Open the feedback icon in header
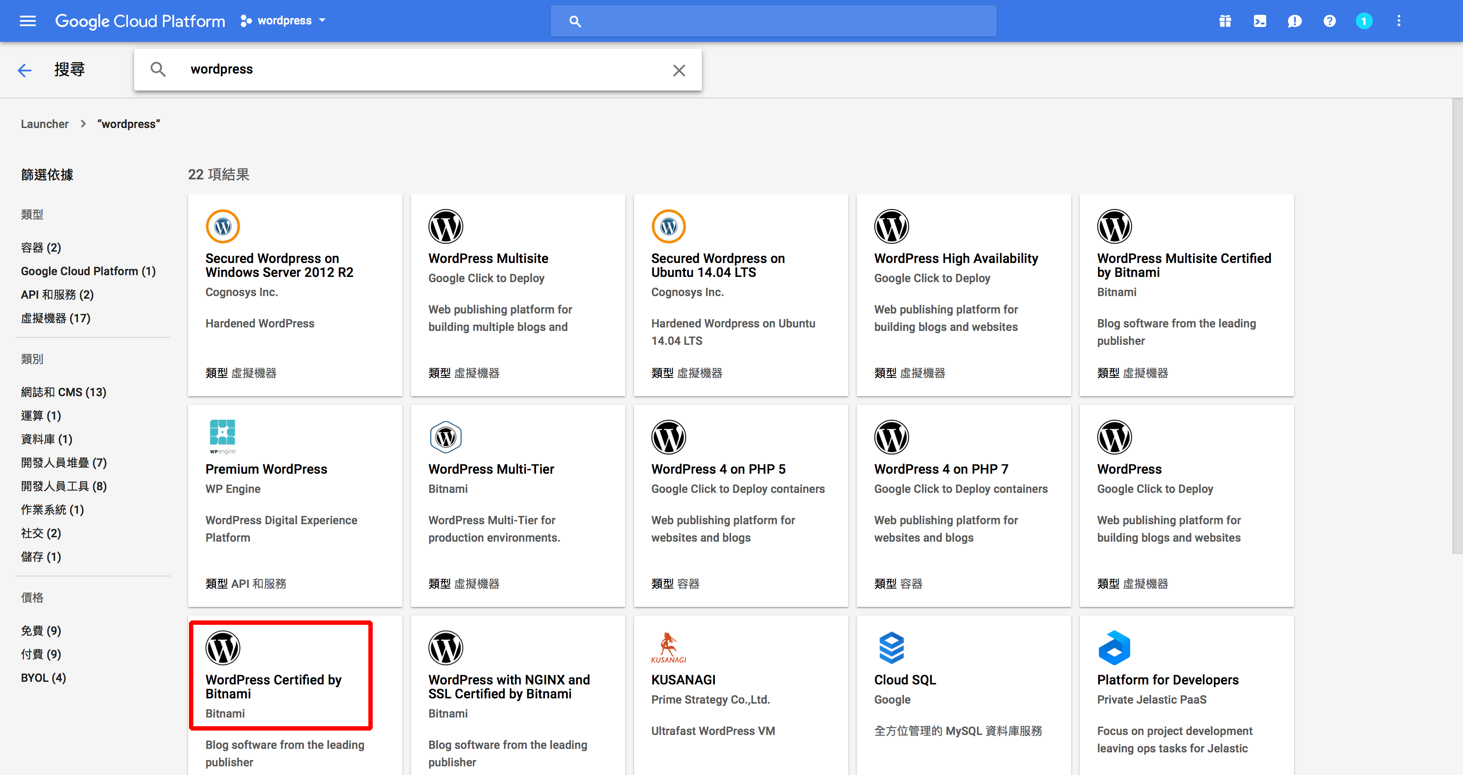This screenshot has width=1463, height=775. click(x=1294, y=21)
